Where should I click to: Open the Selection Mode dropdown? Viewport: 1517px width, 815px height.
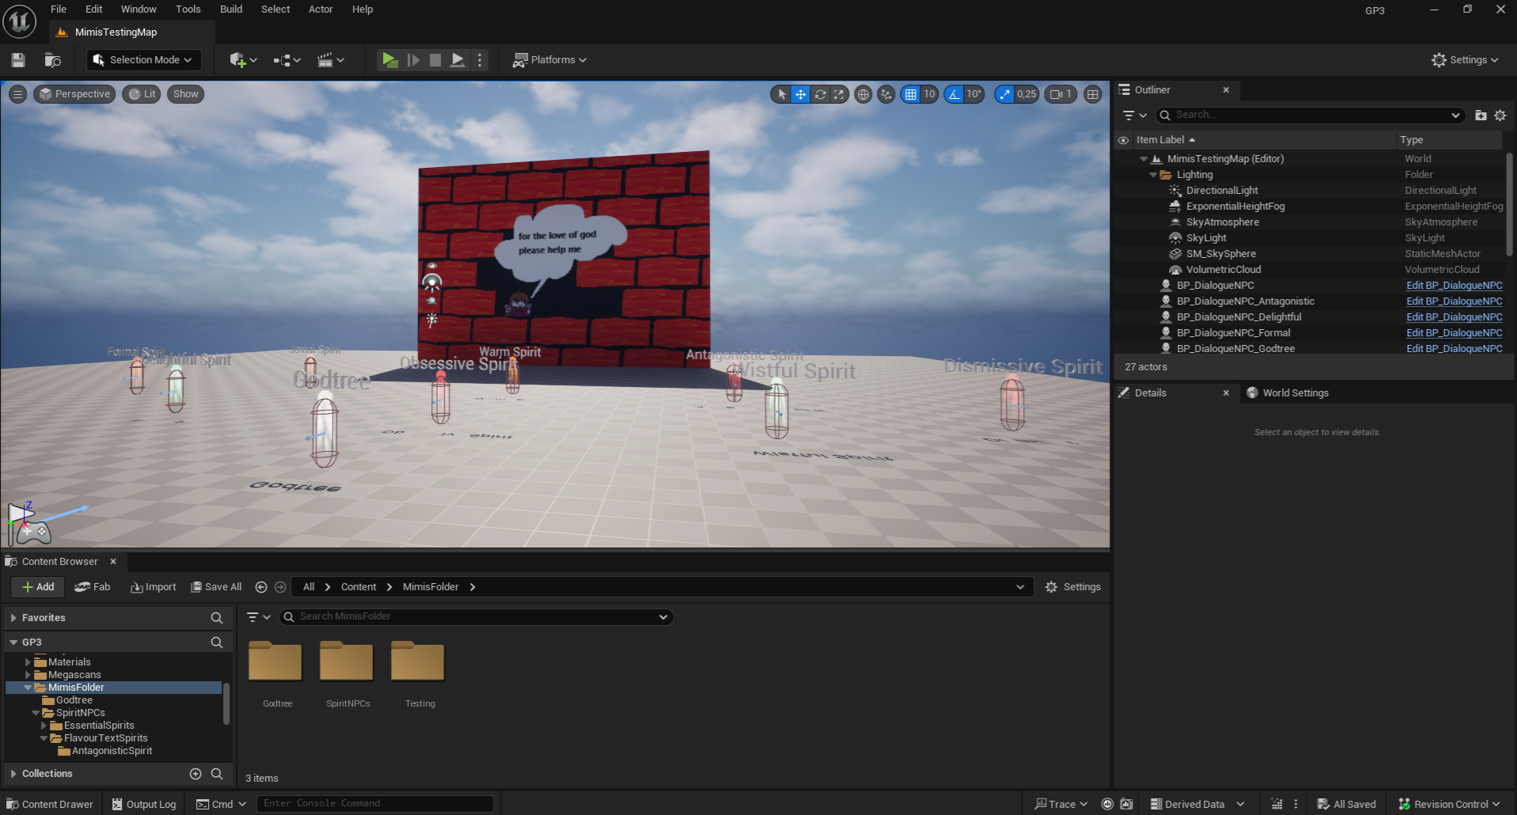point(143,60)
